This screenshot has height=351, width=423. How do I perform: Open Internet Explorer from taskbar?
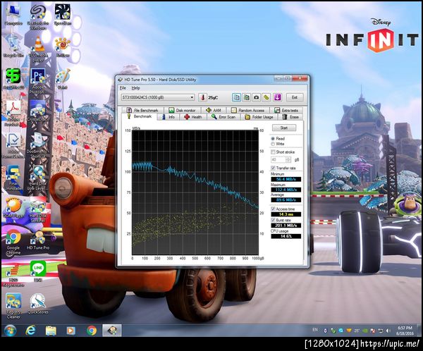click(x=30, y=331)
